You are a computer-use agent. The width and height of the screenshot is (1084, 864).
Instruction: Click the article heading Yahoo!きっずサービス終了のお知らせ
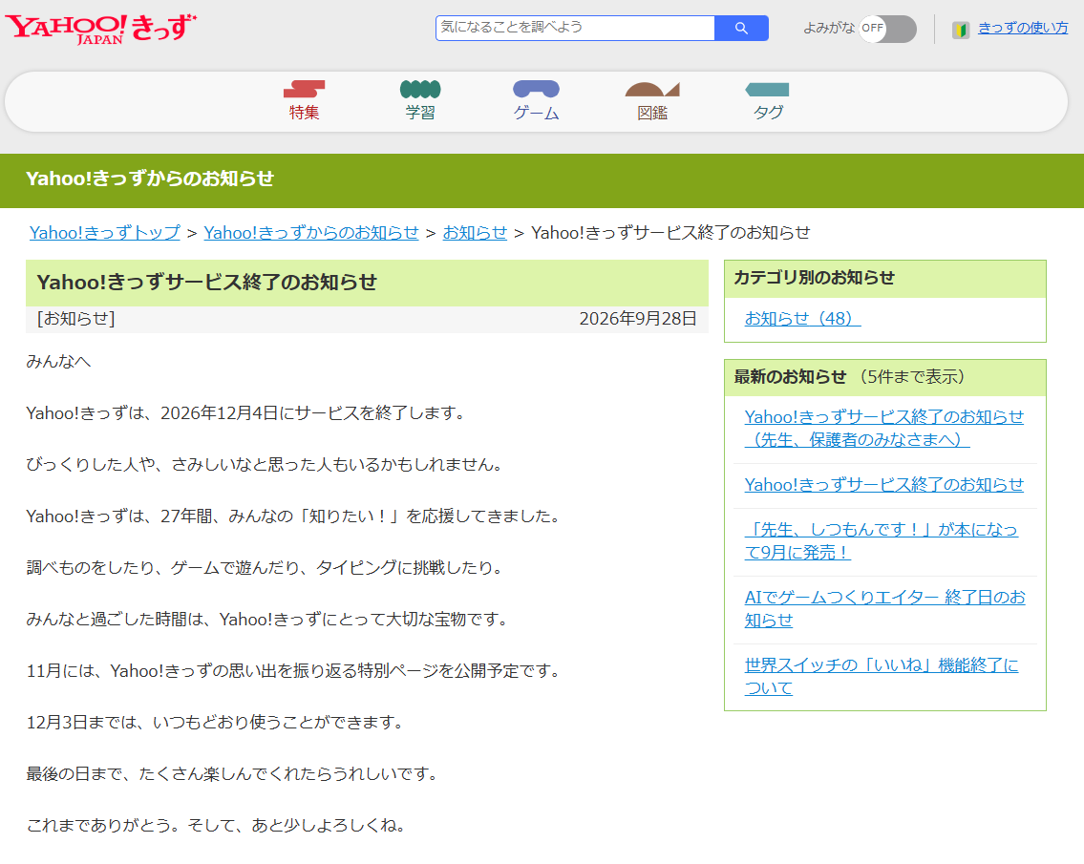(206, 282)
